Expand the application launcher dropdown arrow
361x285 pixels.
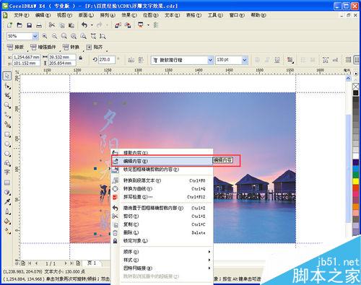click(x=148, y=25)
